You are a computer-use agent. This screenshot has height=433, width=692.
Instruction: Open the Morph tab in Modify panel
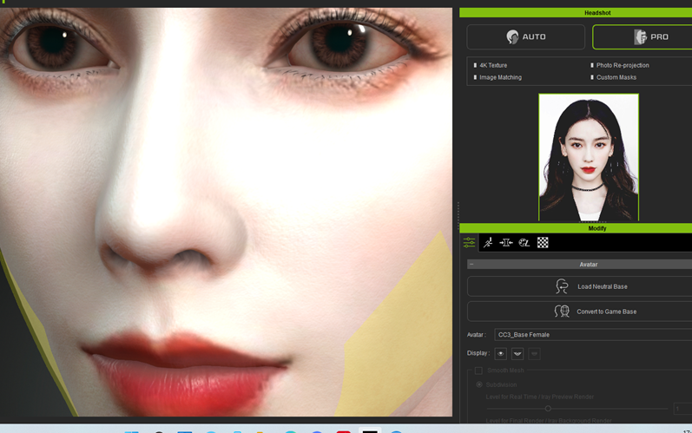[506, 242]
